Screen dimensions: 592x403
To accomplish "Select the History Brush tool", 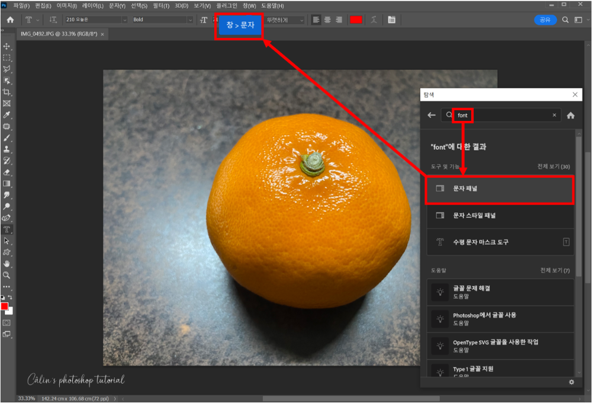I will click(7, 161).
